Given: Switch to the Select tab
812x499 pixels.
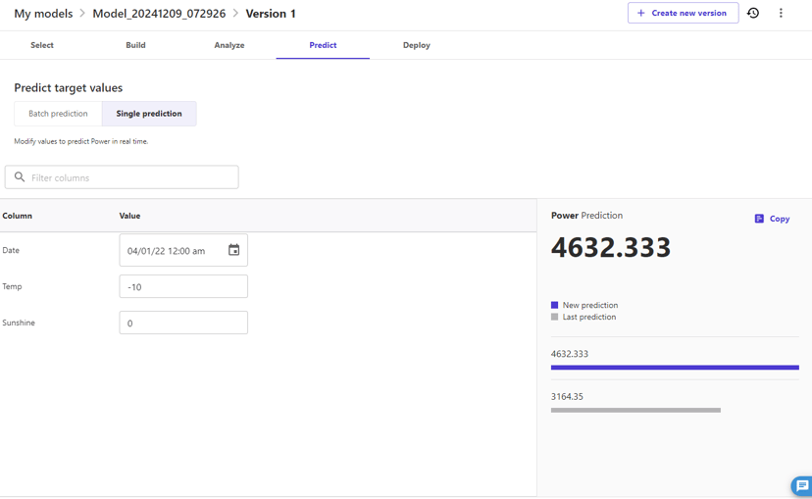Looking at the screenshot, I should pyautogui.click(x=42, y=45).
